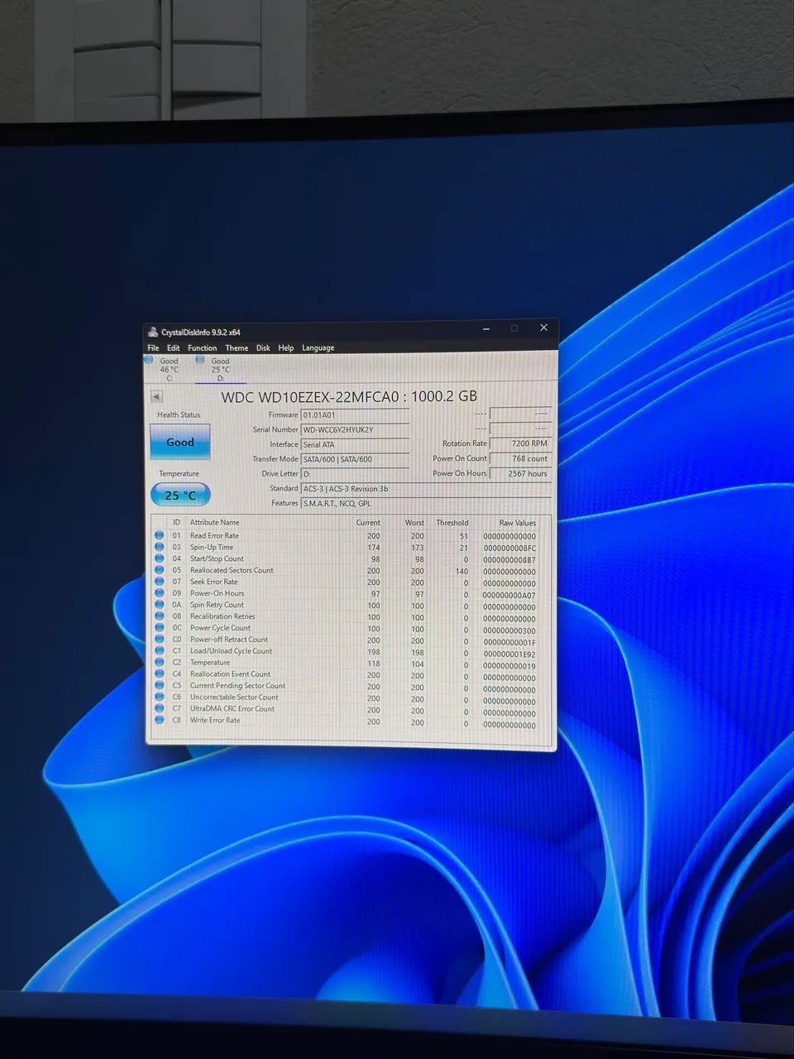Open the Disk menu

pyautogui.click(x=263, y=348)
